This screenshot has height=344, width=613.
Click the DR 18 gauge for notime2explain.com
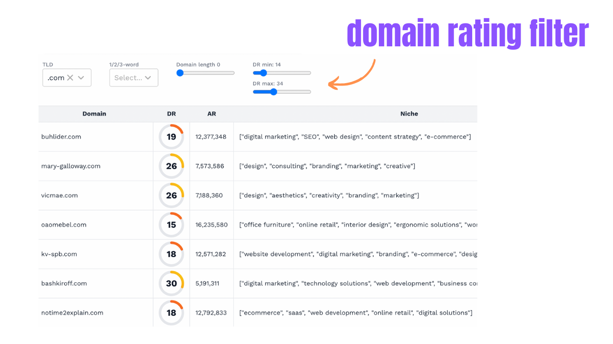click(x=171, y=313)
